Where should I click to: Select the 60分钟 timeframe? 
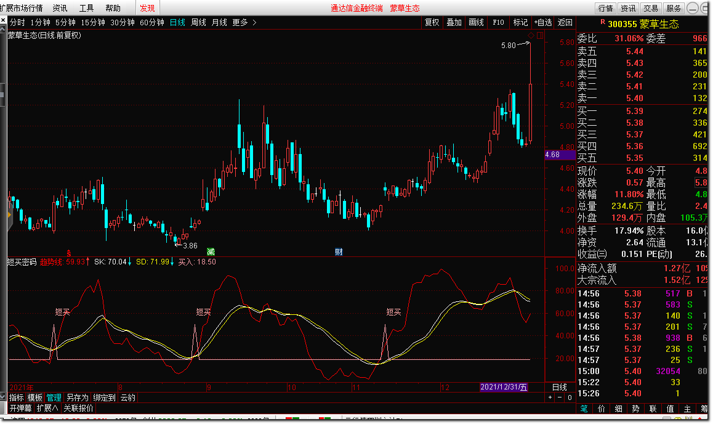pyautogui.click(x=152, y=22)
